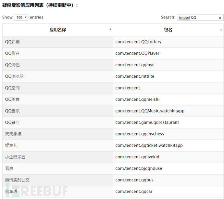Open the entries count dropdown showing 100
The image size is (224, 199).
pos(21,17)
